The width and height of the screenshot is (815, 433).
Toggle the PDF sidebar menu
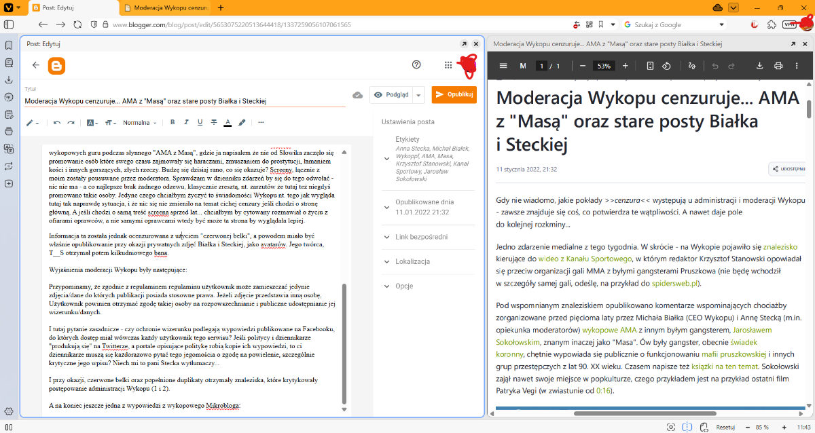[503, 66]
